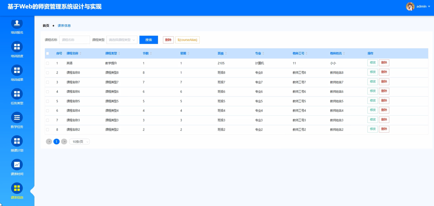Screen dimensions: 434x206
Task: Click 删除 for the 课程名称6 row
Action: tap(384, 91)
